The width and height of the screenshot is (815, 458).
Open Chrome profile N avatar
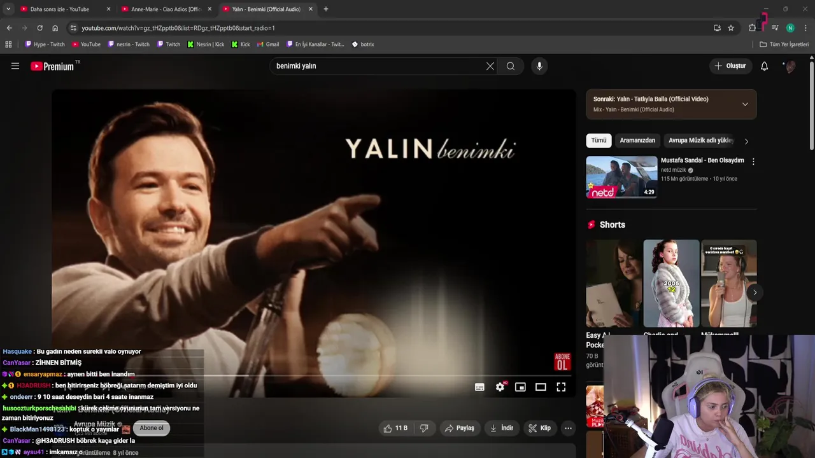[x=790, y=28]
